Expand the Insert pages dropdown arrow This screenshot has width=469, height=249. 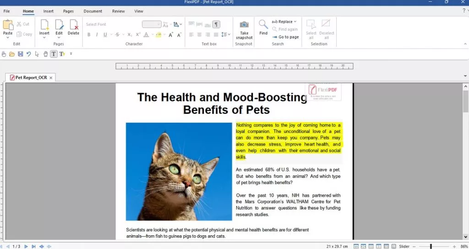pos(44,38)
